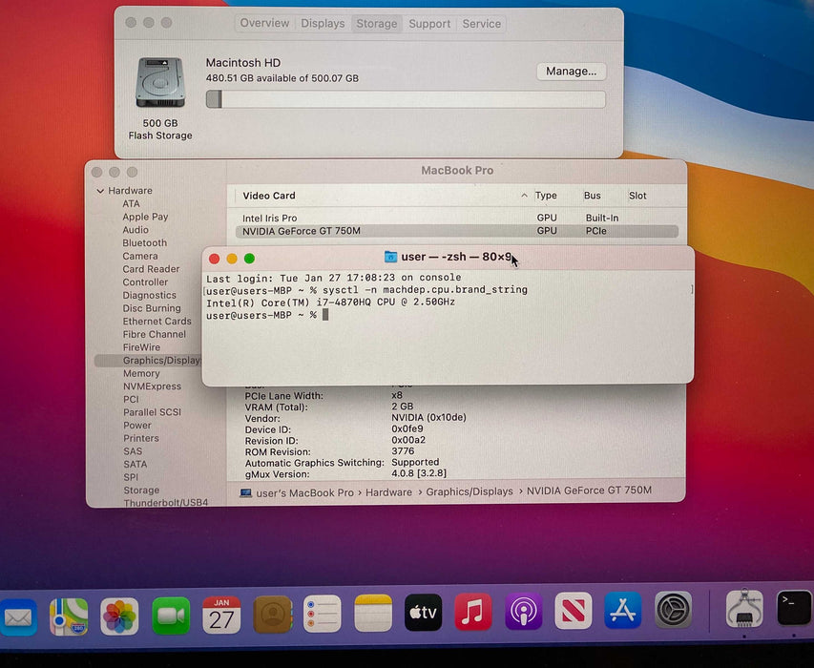Select Printers in the sidebar

point(140,438)
